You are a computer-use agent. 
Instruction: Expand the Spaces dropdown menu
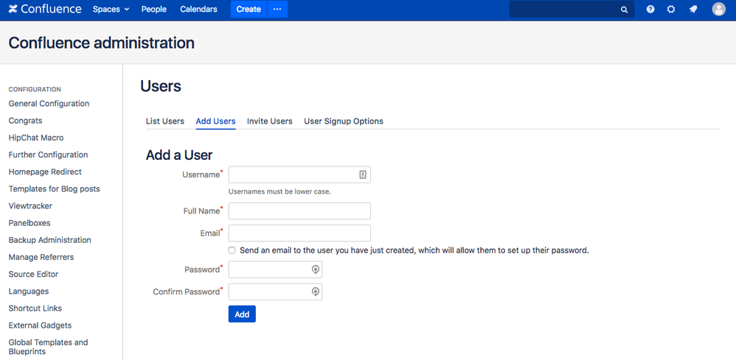111,10
